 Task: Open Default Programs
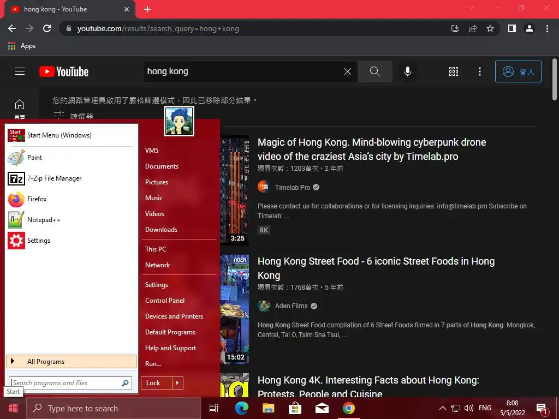point(170,332)
